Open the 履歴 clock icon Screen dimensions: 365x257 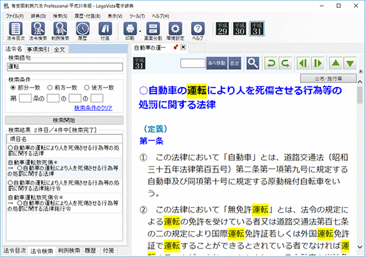click(x=82, y=31)
